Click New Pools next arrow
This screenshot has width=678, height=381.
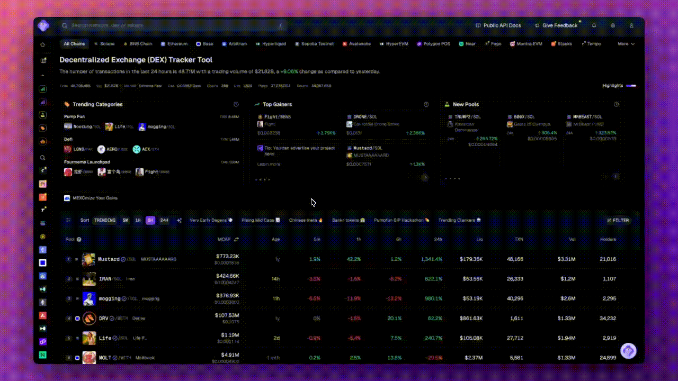tap(615, 176)
